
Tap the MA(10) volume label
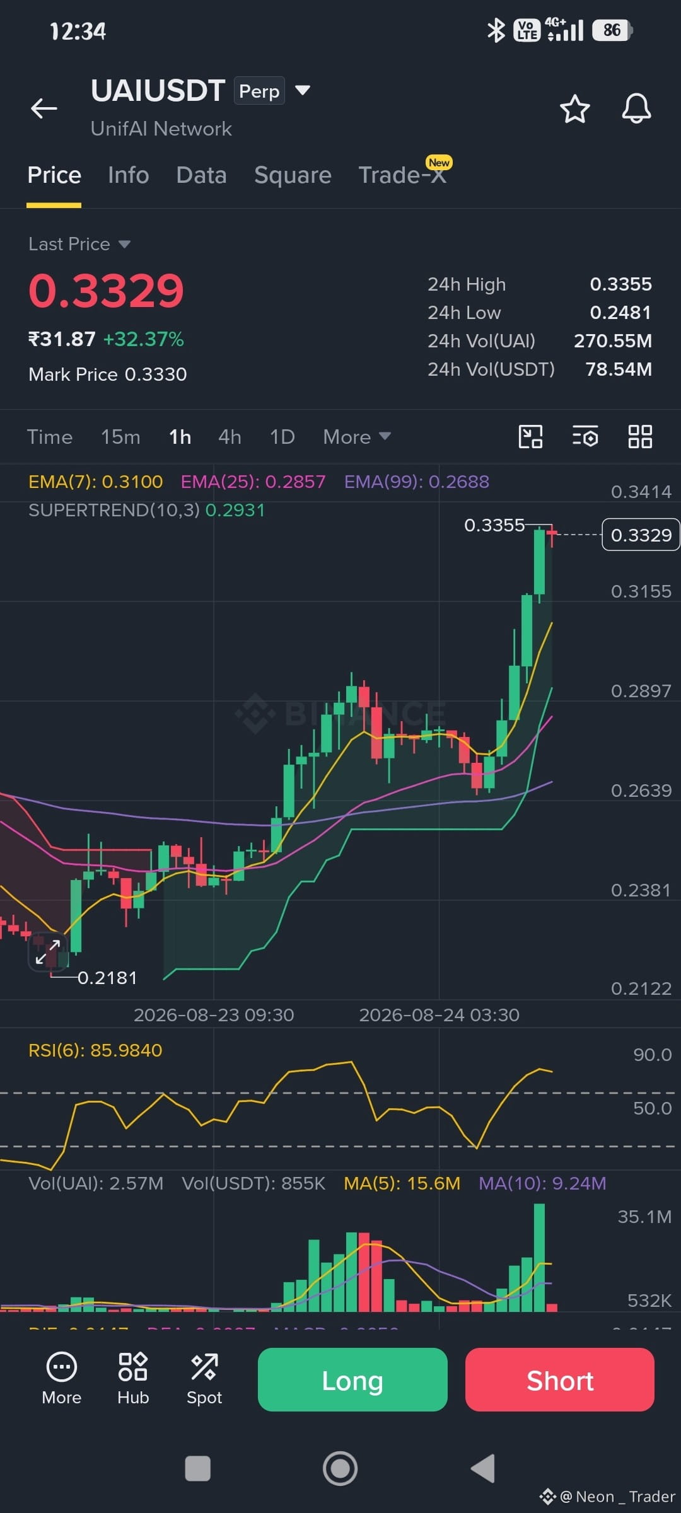click(x=542, y=1183)
